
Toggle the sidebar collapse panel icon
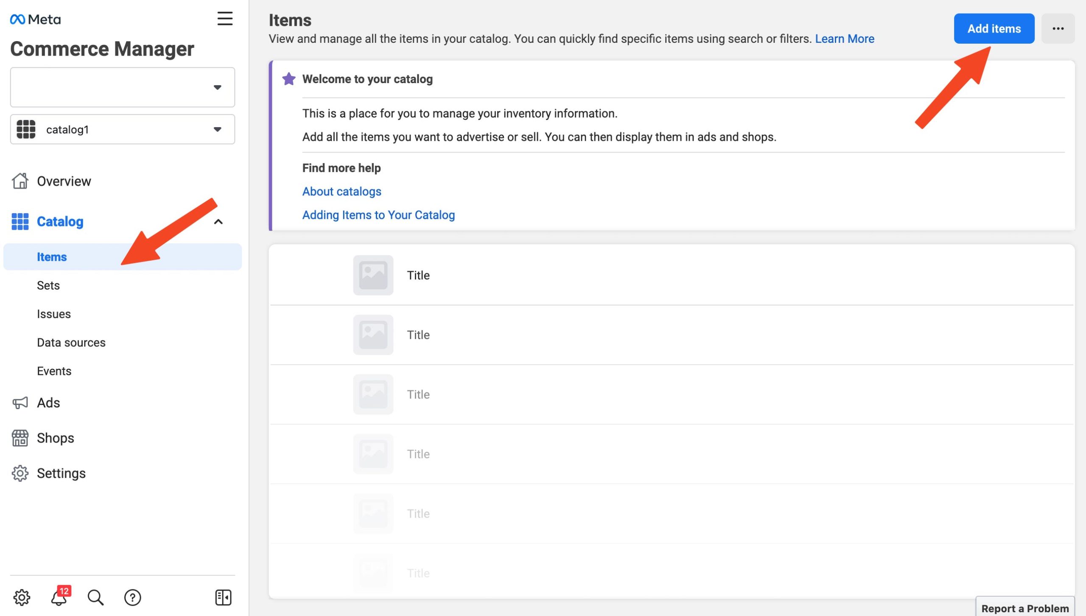pyautogui.click(x=223, y=597)
